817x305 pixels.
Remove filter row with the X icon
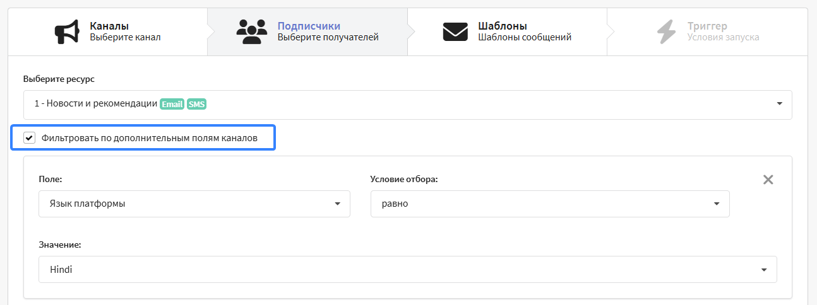(768, 180)
